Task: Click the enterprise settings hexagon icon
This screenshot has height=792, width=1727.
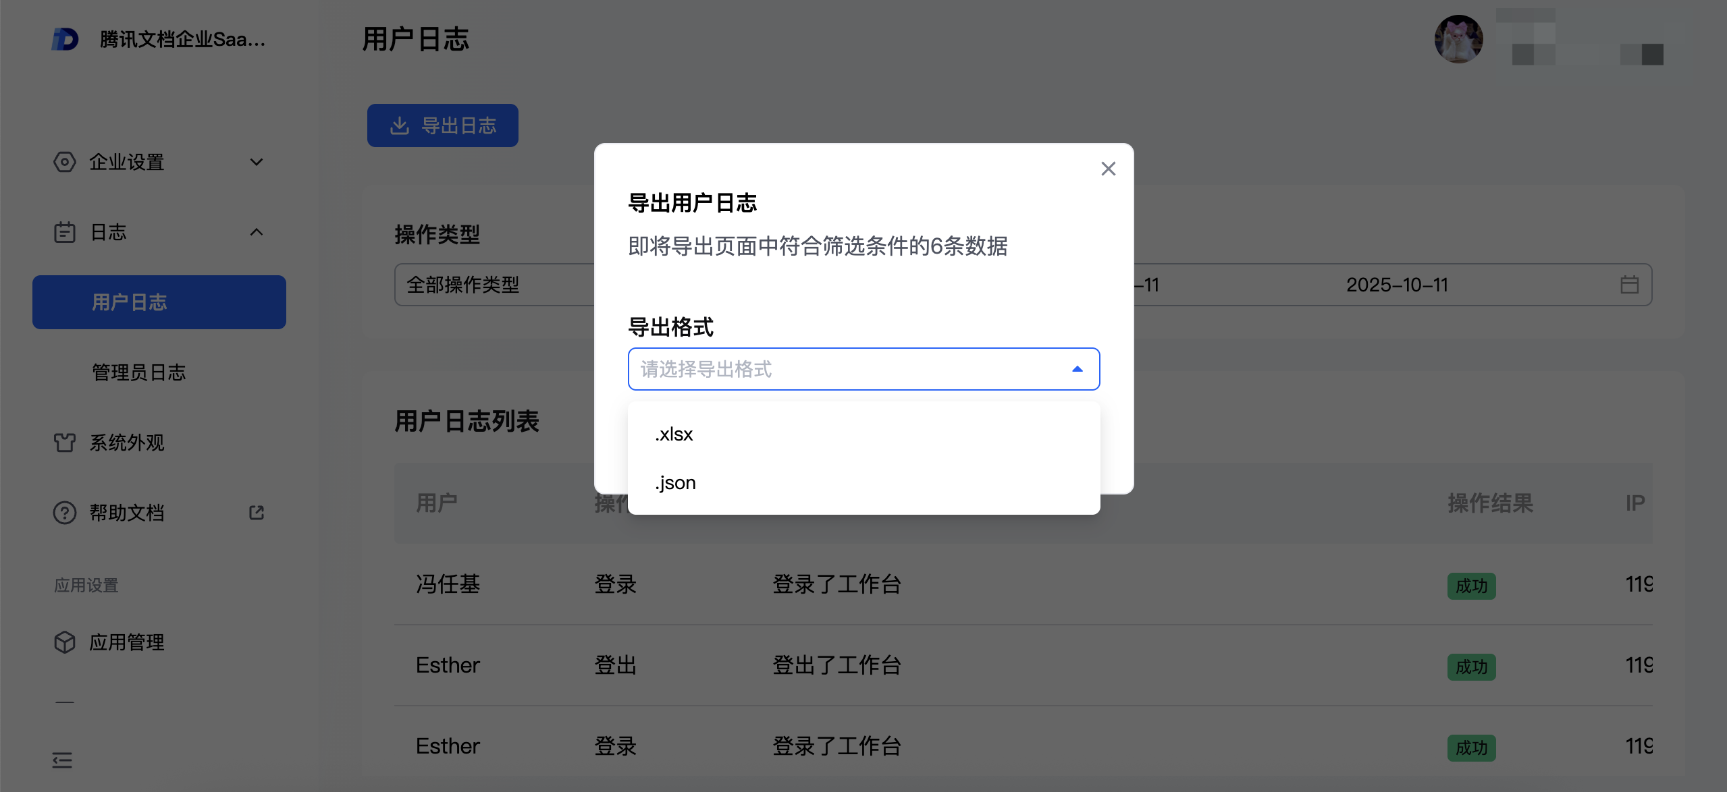Action: coord(64,162)
